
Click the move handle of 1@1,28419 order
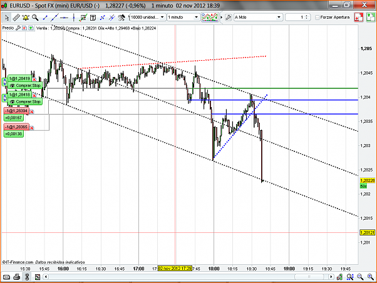[5, 82]
